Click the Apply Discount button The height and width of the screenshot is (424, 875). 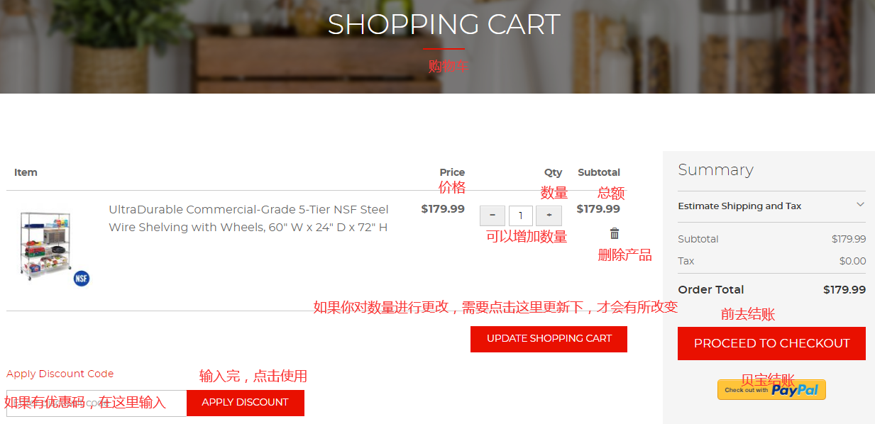(x=245, y=403)
